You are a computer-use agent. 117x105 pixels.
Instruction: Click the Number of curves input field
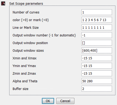(97, 12)
